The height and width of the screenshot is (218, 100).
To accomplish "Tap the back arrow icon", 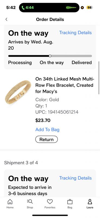I will (x=6, y=19).
